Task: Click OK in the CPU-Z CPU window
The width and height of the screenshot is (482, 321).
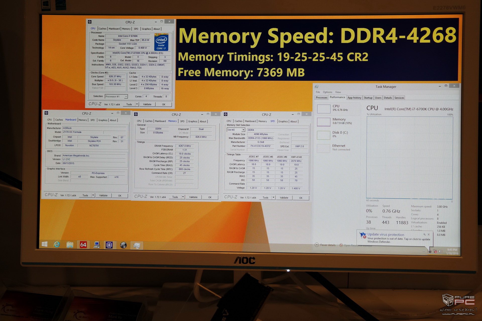Action: (x=164, y=104)
